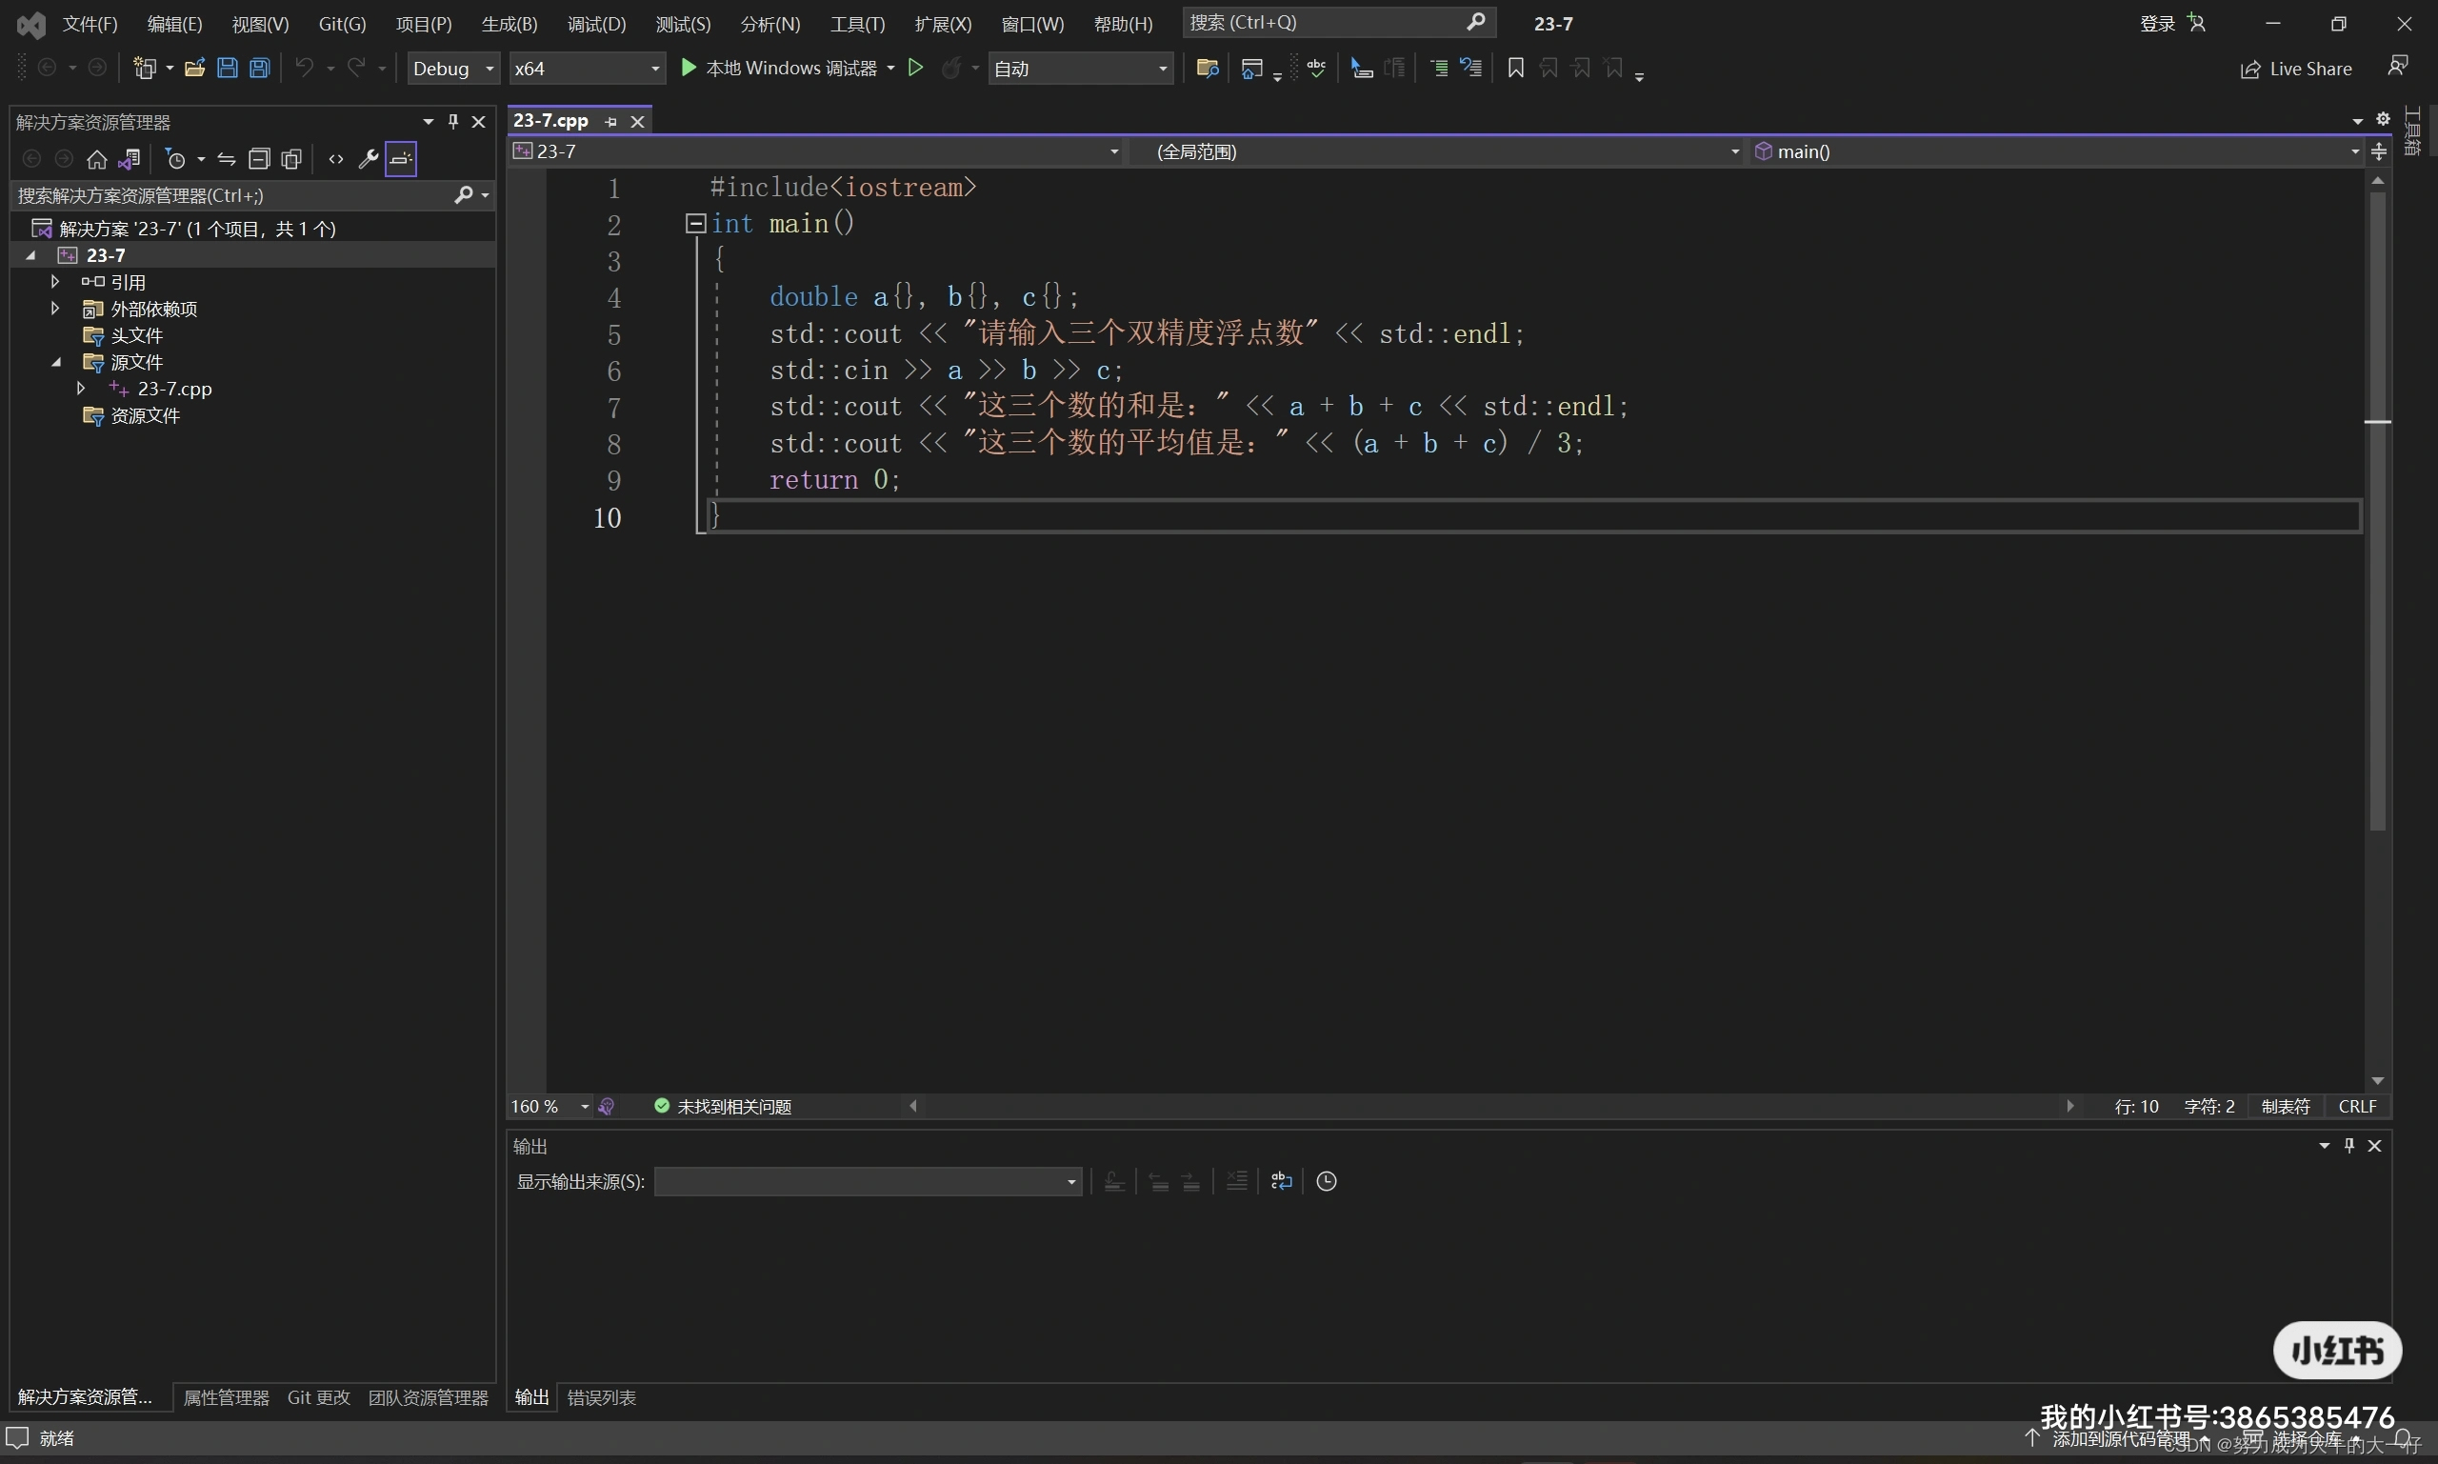Click the 搜索 (Ctrl+Q) search box
The image size is (2438, 1464).
pos(1338,23)
